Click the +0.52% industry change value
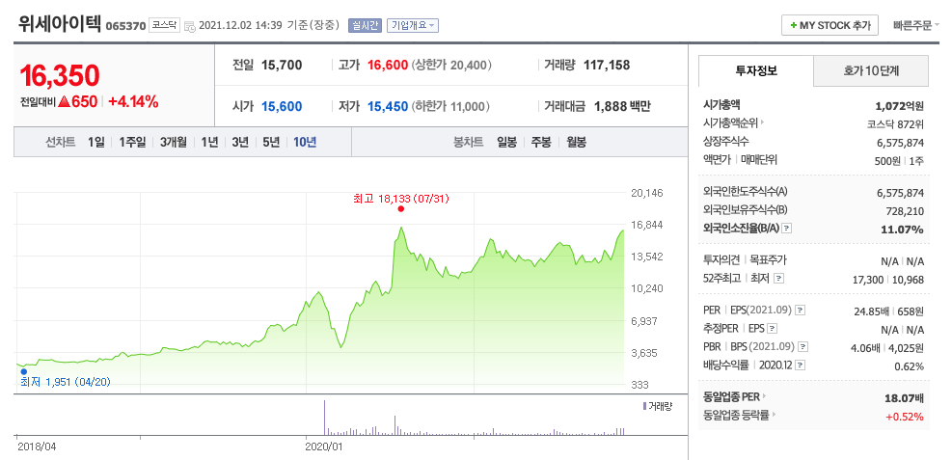The height and width of the screenshot is (460, 952). [x=905, y=417]
